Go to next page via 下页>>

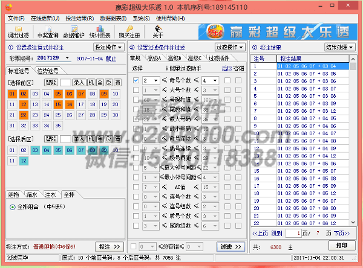click(x=342, y=234)
